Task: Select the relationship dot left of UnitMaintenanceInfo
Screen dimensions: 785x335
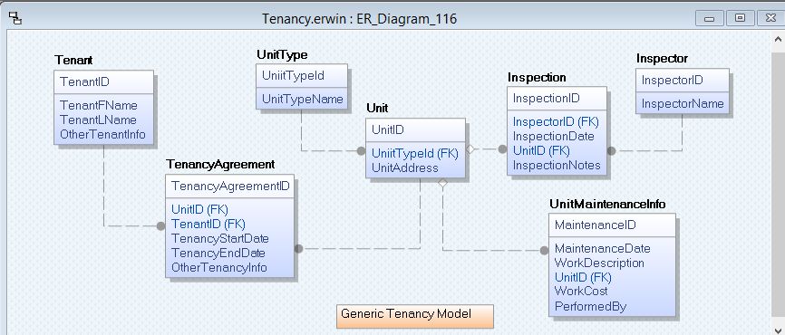Action: (544, 251)
